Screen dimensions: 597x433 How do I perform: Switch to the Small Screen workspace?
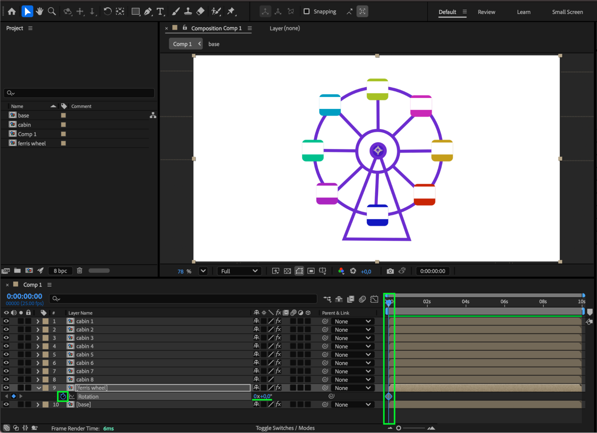point(567,12)
